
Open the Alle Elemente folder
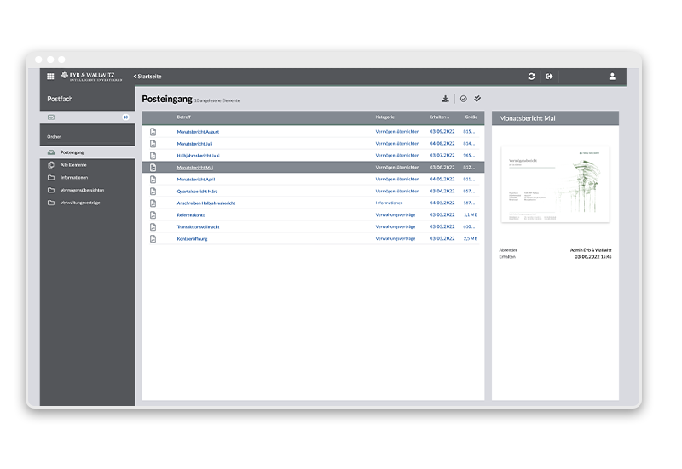point(73,165)
